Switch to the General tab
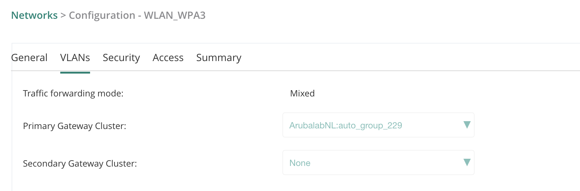 click(29, 58)
